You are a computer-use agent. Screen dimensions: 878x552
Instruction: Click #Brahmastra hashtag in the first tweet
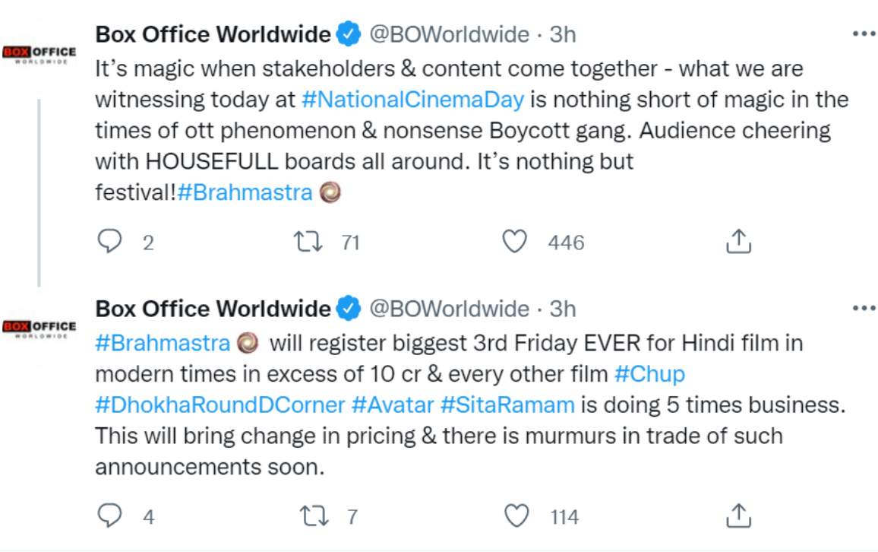pyautogui.click(x=245, y=192)
